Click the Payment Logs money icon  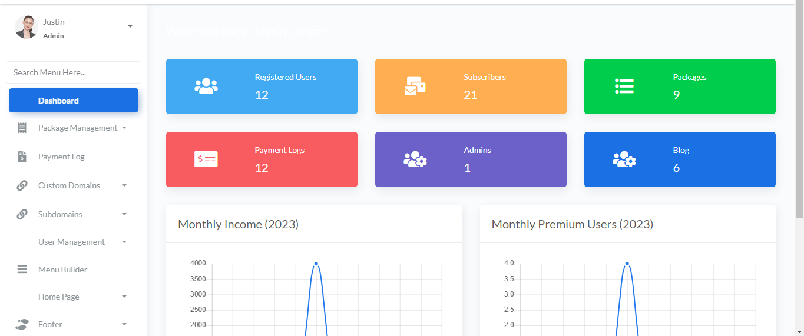pyautogui.click(x=206, y=159)
